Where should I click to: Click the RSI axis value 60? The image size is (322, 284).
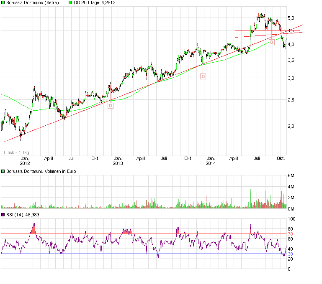coord(290,239)
